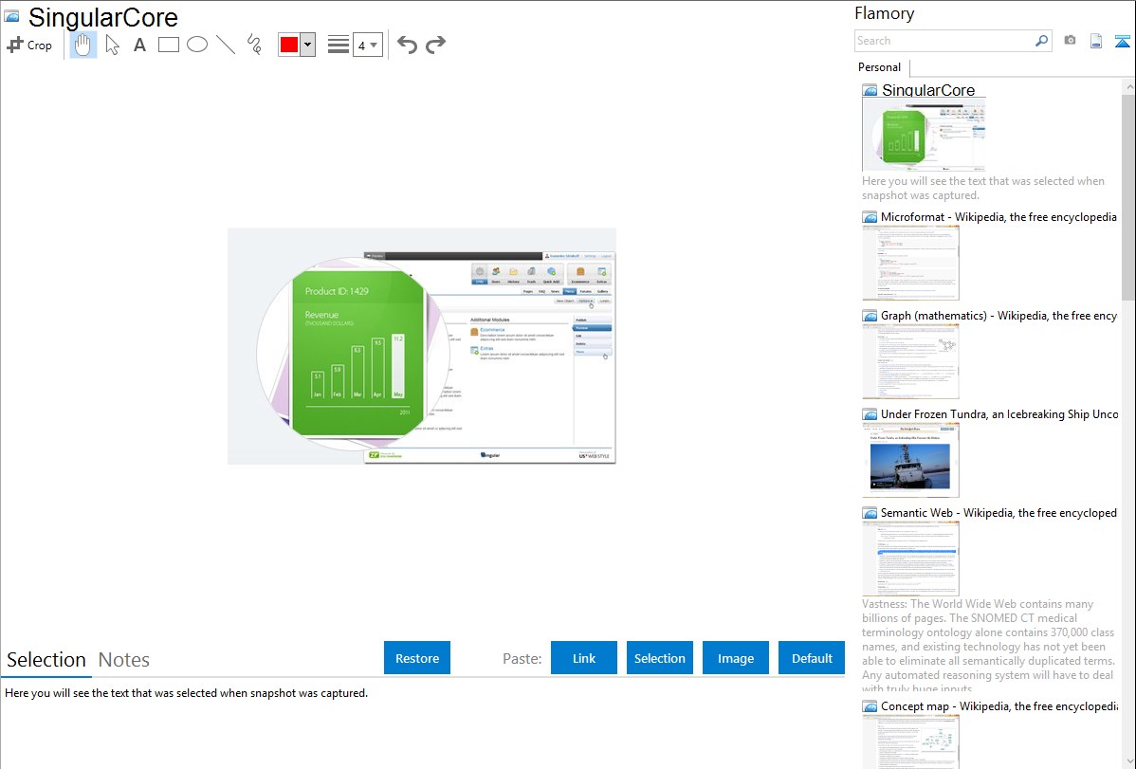The image size is (1136, 769).
Task: Switch to the Personal tab
Action: coord(879,67)
